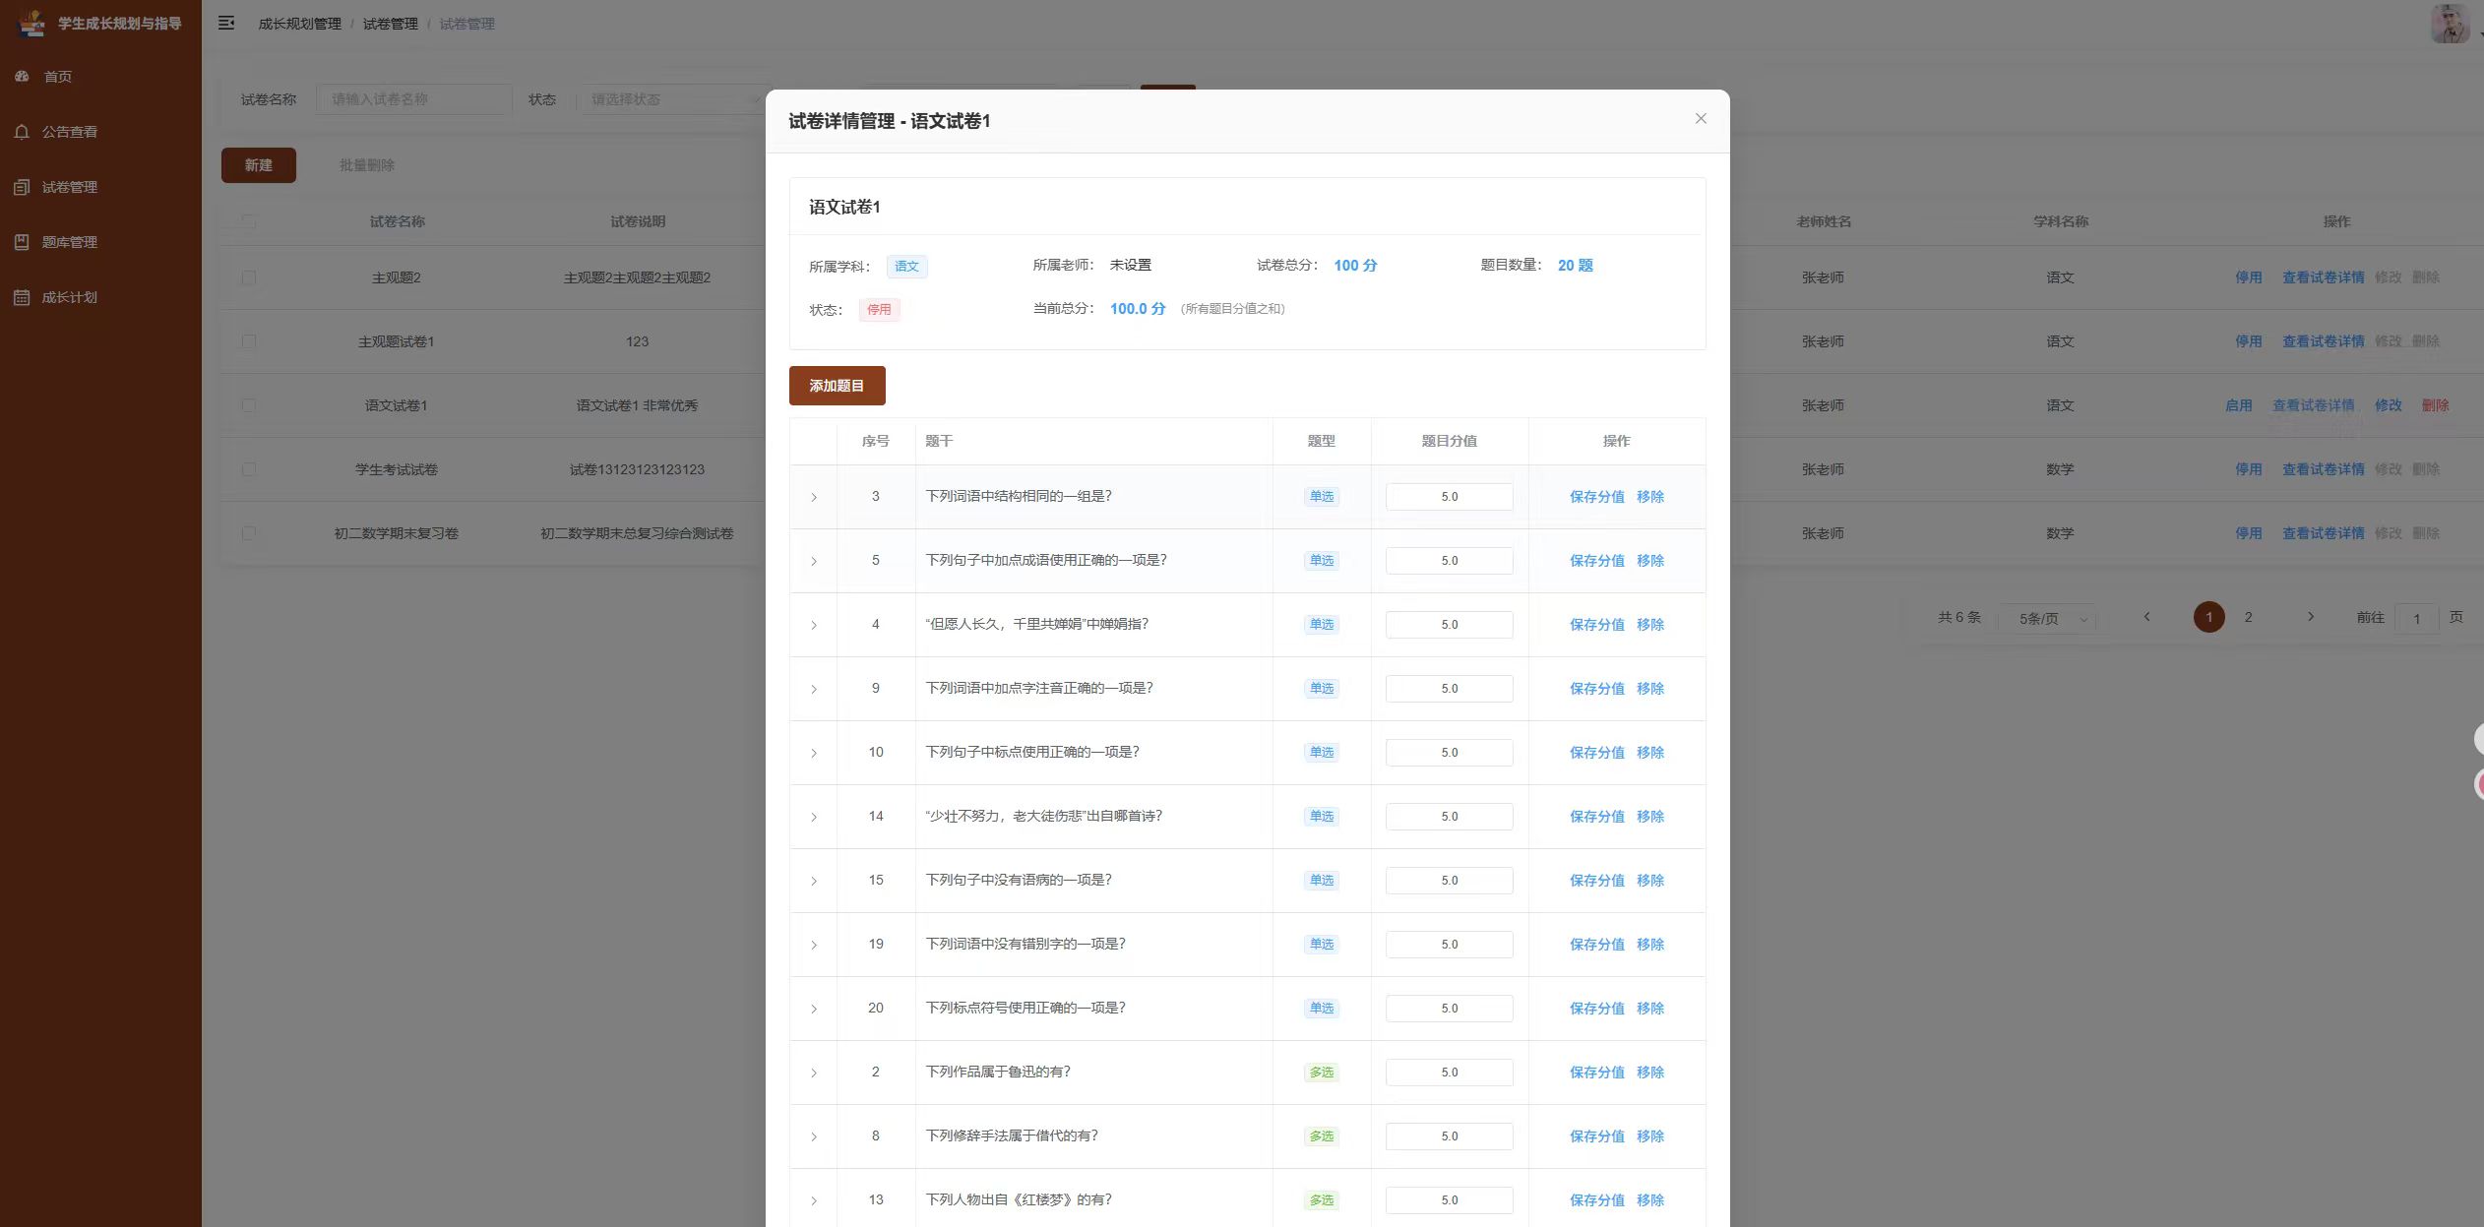The image size is (2484, 1227).
Task: Click the score input for question 15
Action: coord(1450,881)
